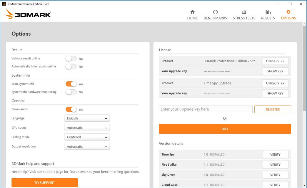Image resolution: width=307 pixels, height=188 pixels.
Task: Turn off the Demo audio switch
Action: [71, 109]
